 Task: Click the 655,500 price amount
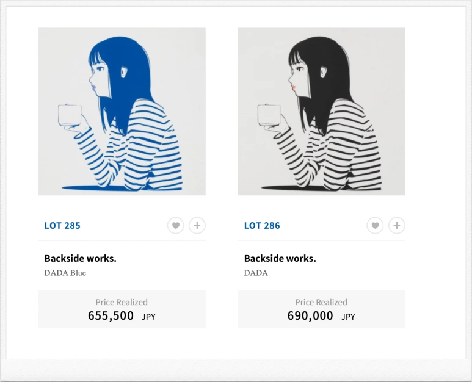click(111, 316)
